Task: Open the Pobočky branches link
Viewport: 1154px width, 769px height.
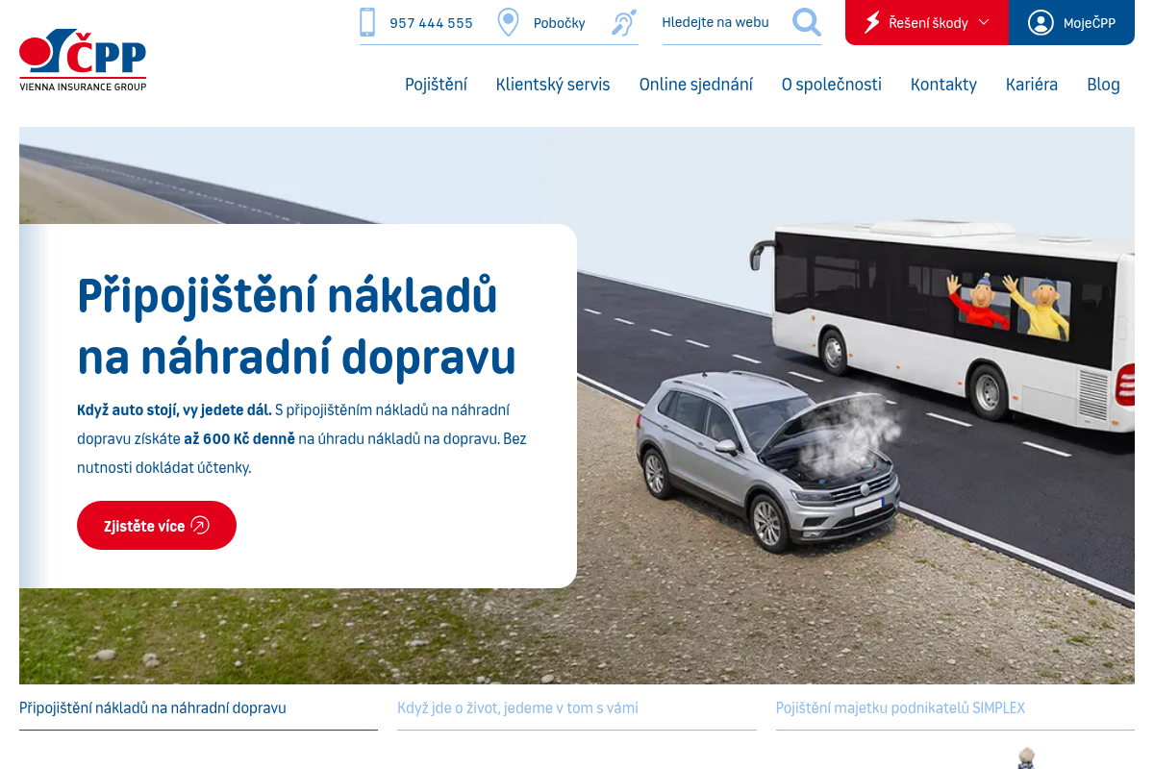Action: [x=560, y=23]
